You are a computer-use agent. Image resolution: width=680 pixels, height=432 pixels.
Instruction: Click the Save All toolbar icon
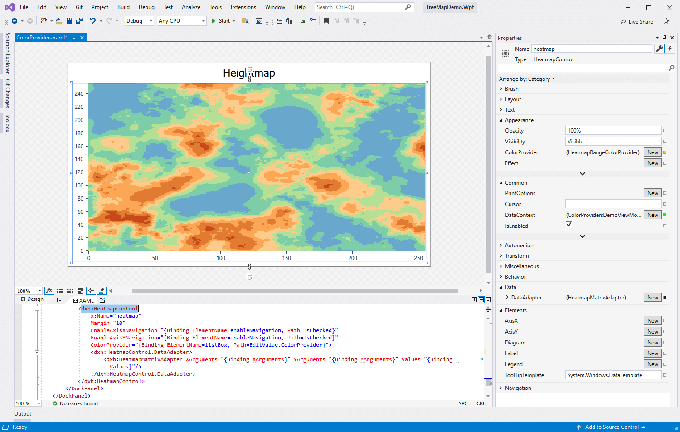[x=79, y=21]
